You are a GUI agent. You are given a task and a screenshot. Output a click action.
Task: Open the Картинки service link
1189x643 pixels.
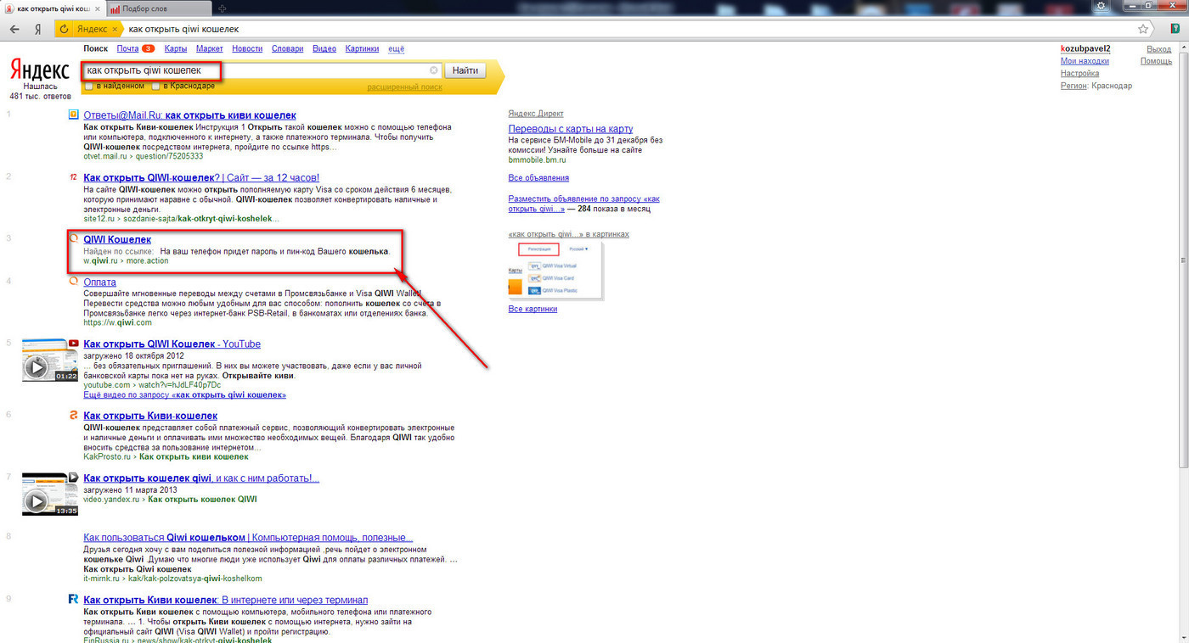pos(363,48)
